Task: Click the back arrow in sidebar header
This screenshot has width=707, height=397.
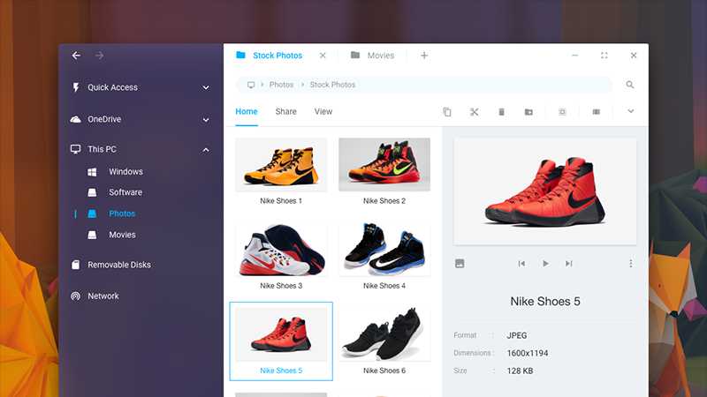Action: tap(76, 56)
